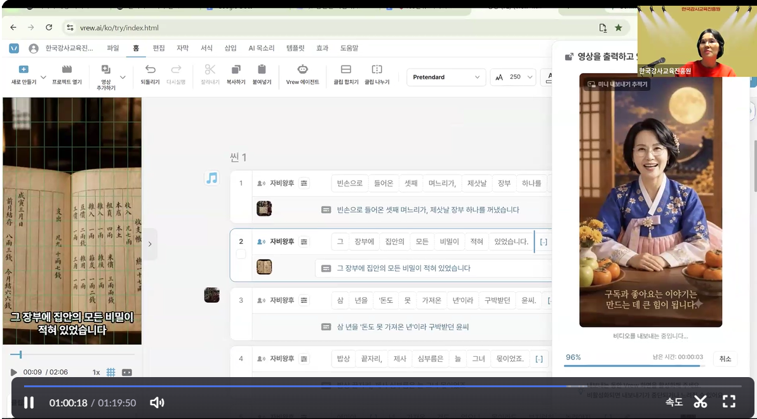The image size is (757, 419).
Task: Open the account profile icon
Action: pyautogui.click(x=33, y=48)
